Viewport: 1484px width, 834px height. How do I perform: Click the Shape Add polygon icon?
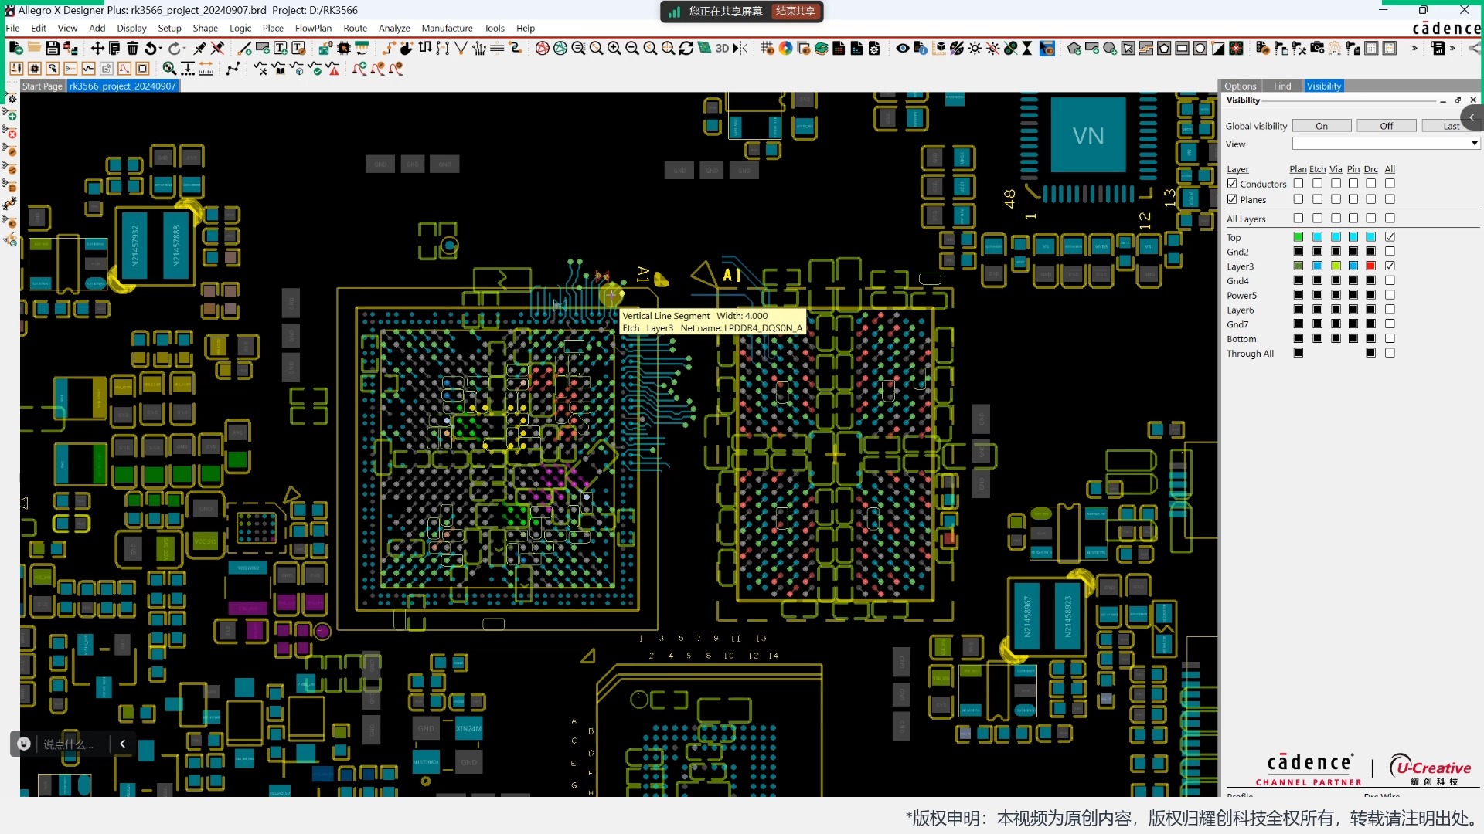click(x=1074, y=48)
